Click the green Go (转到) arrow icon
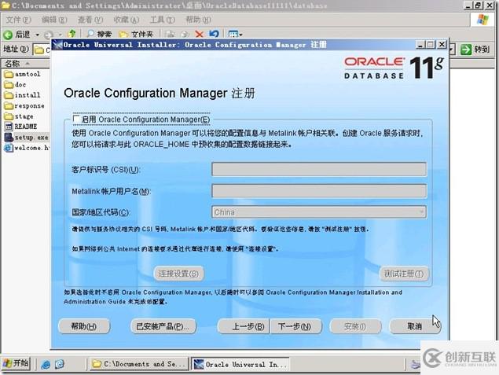Viewport: 499px width, 375px height. pyautogui.click(x=465, y=50)
